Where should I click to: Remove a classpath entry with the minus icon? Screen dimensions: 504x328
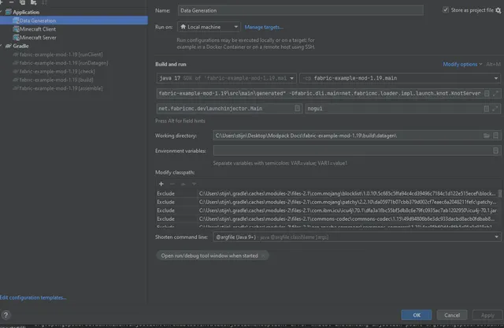tap(172, 184)
